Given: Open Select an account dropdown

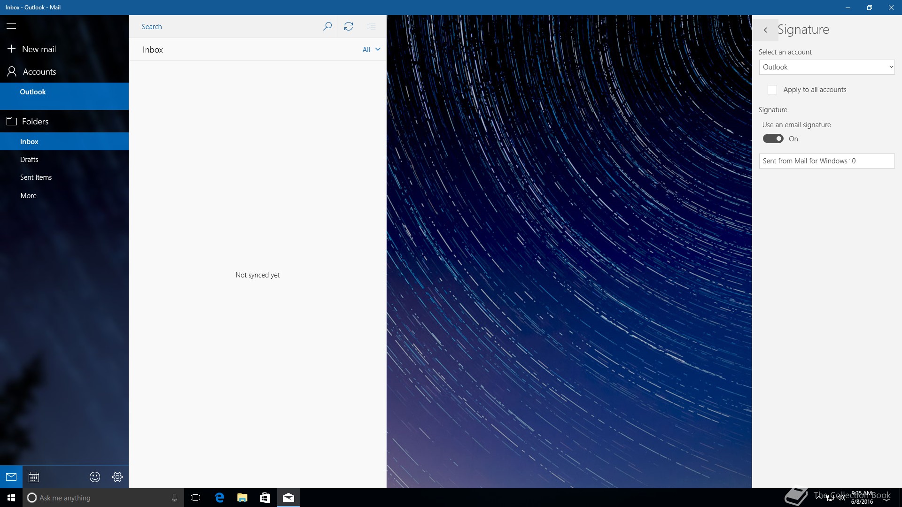Looking at the screenshot, I should click(826, 67).
